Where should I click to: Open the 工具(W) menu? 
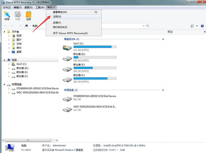click(40, 8)
